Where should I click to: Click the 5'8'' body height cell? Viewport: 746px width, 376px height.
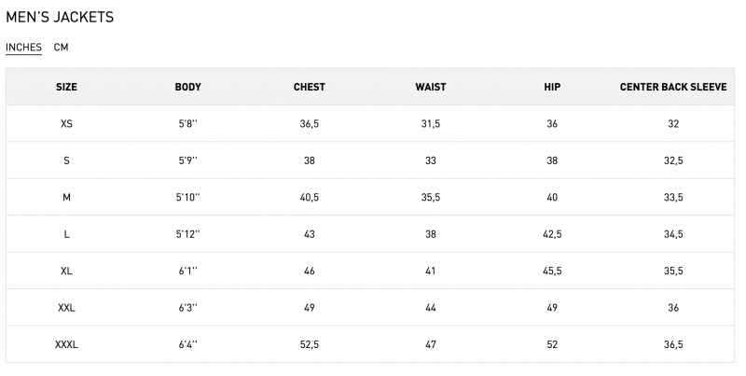(x=187, y=124)
